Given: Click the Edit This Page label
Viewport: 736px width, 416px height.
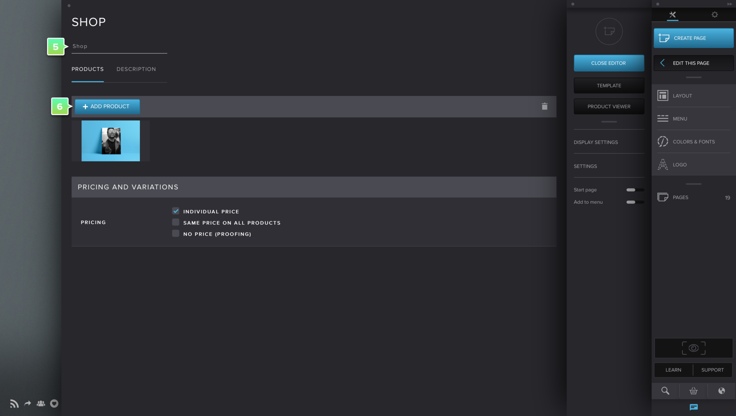Looking at the screenshot, I should click(x=691, y=63).
